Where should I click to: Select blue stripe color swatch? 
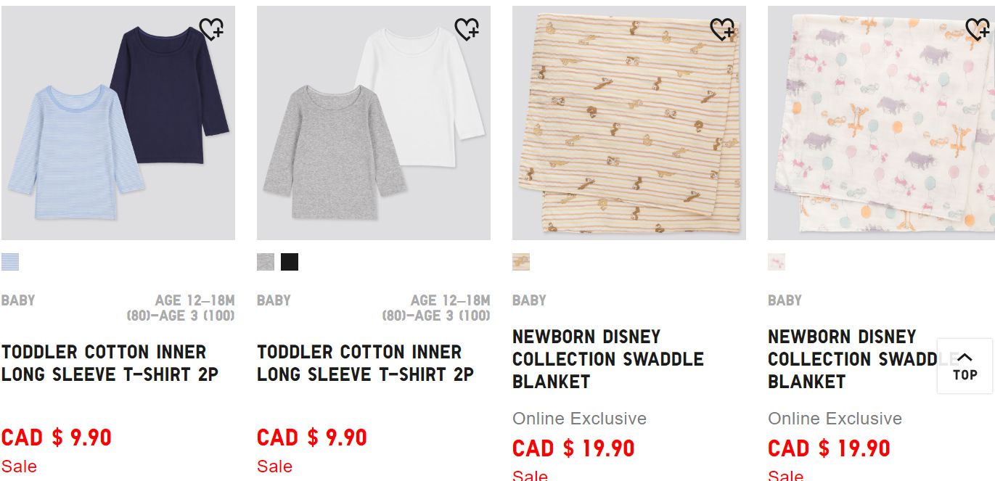click(x=10, y=262)
